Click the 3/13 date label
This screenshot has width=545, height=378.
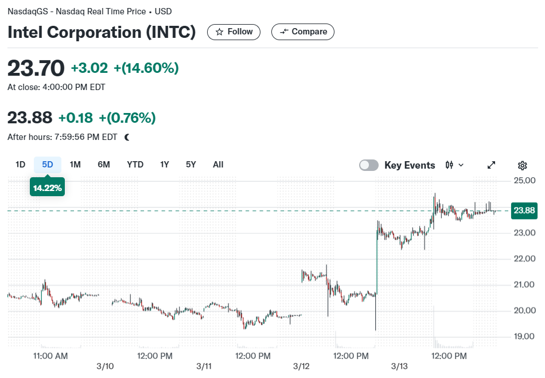399,366
